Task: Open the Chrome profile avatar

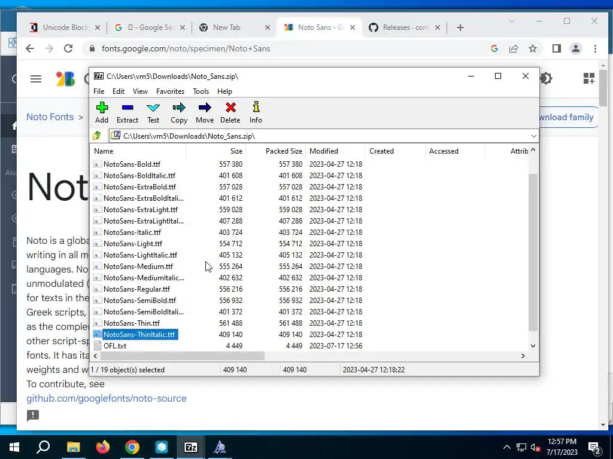Action: 575,48
